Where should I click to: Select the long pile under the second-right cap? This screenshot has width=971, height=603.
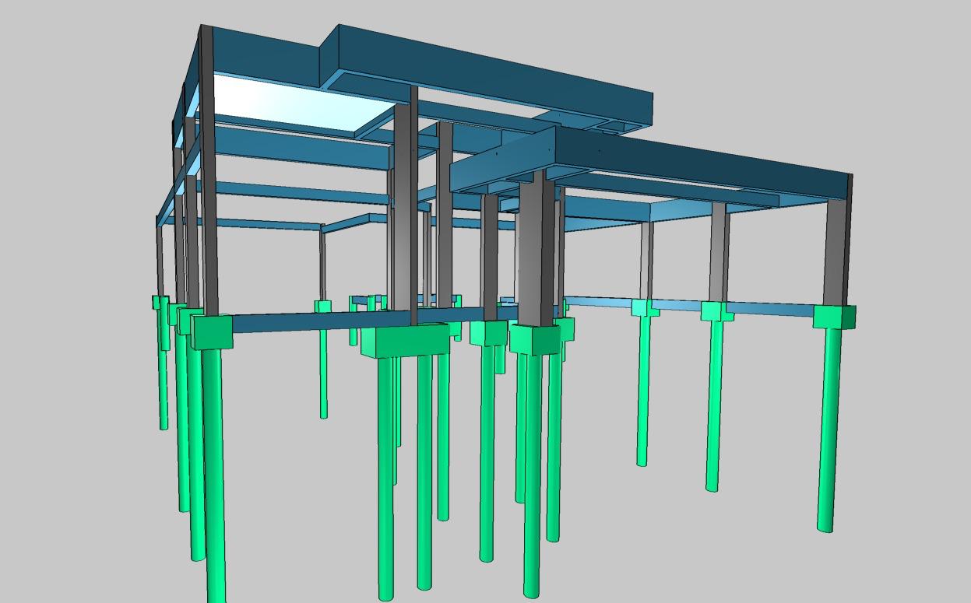pyautogui.click(x=712, y=405)
